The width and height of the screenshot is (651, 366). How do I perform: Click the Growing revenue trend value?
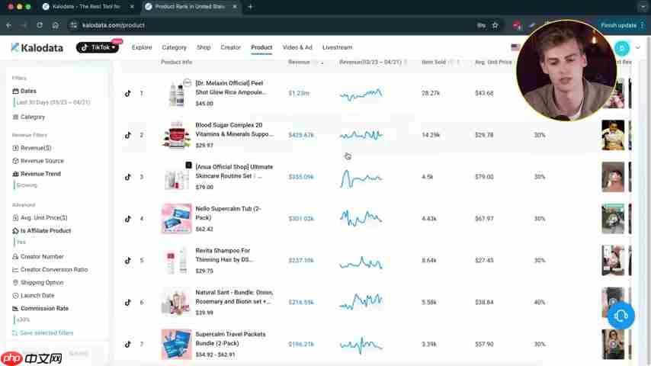tap(27, 185)
